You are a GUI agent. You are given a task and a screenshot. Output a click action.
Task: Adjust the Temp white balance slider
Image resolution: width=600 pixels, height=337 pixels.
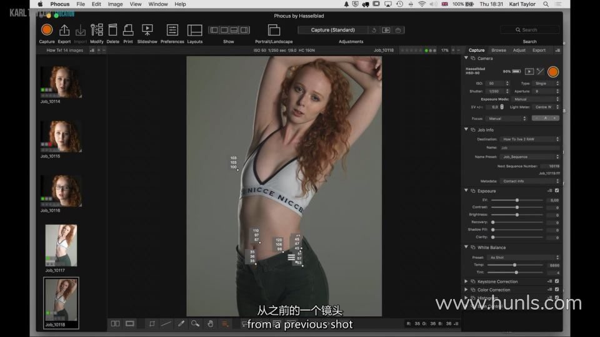(514, 265)
